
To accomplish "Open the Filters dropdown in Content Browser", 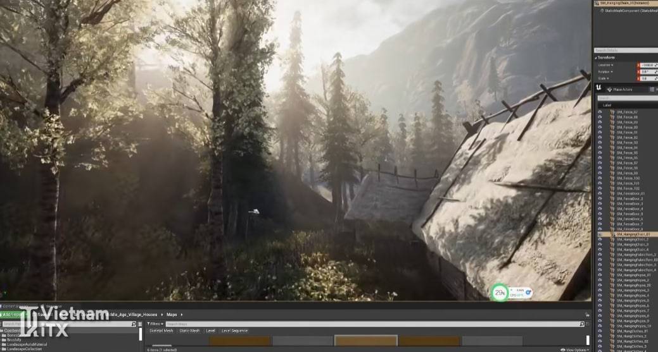I will pos(155,324).
